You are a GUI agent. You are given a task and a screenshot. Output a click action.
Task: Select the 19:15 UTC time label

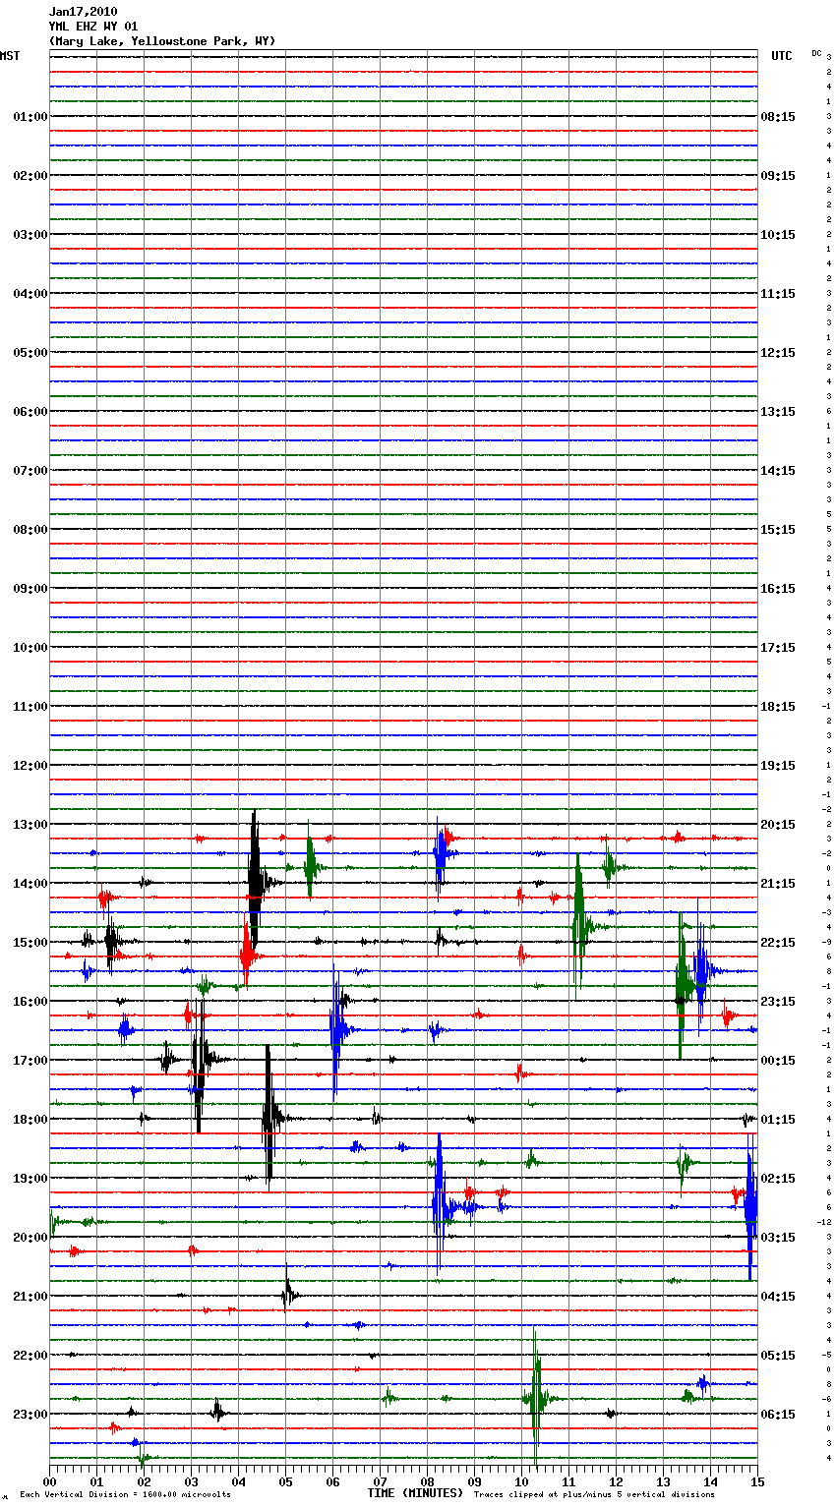pos(778,766)
